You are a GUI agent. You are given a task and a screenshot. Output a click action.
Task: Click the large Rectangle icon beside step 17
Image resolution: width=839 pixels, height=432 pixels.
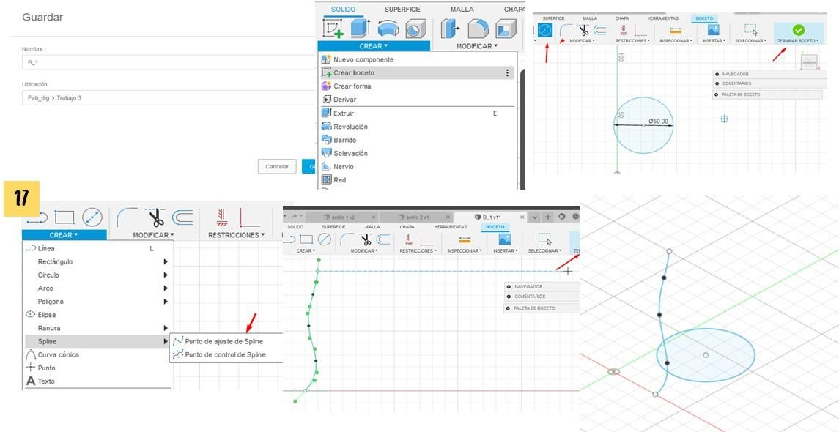click(64, 217)
